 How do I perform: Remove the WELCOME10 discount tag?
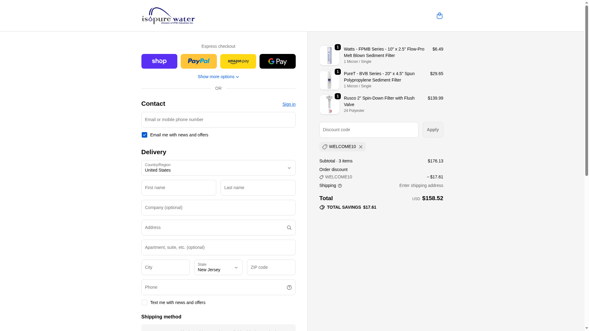[361, 147]
